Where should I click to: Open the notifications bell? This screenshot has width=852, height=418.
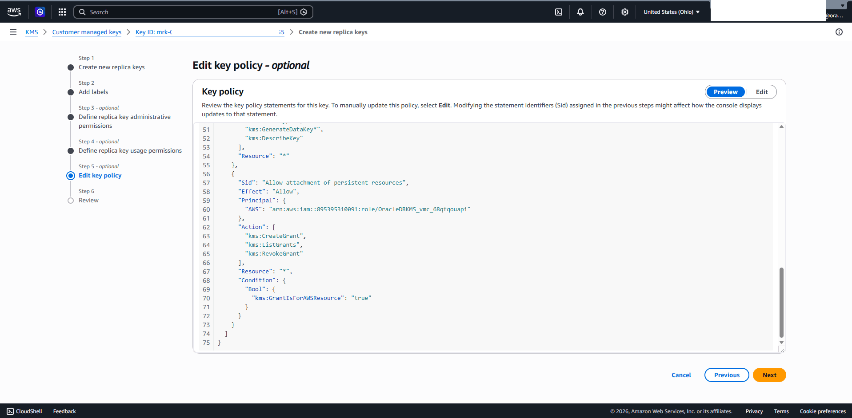pos(580,12)
